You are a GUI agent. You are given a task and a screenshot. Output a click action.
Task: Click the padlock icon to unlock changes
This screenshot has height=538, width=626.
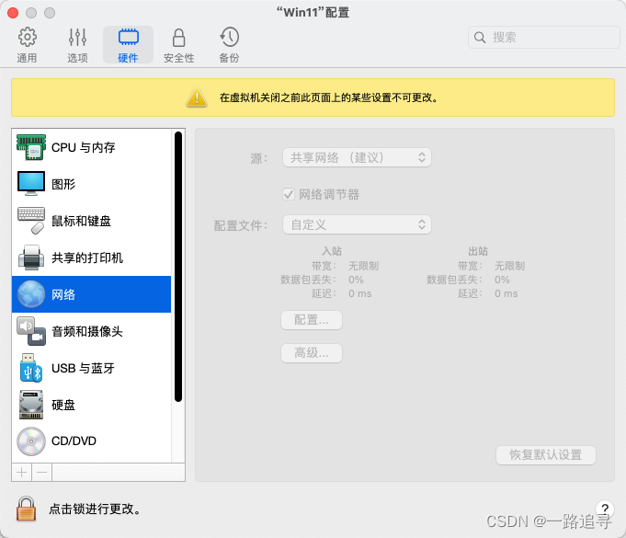tap(27, 509)
